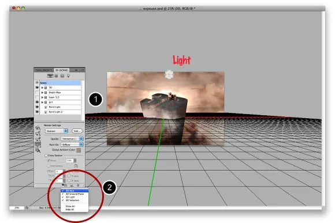Select the Z-Axis radio button
335x223 pixels.
[69, 180]
